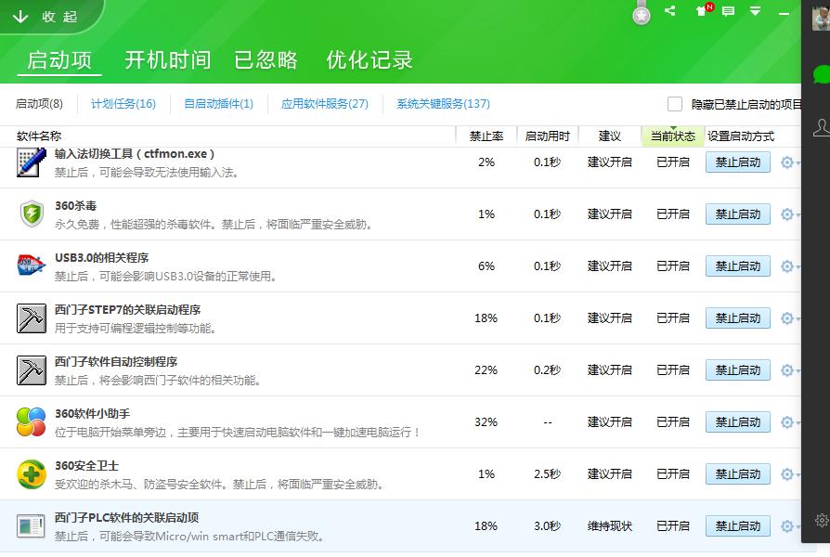Click the 360杀毒 green shield icon
The height and width of the screenshot is (557, 830).
click(32, 214)
